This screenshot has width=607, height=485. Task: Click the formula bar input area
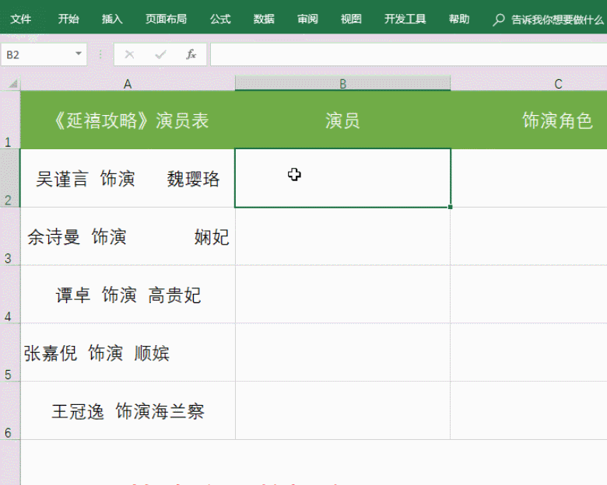409,54
